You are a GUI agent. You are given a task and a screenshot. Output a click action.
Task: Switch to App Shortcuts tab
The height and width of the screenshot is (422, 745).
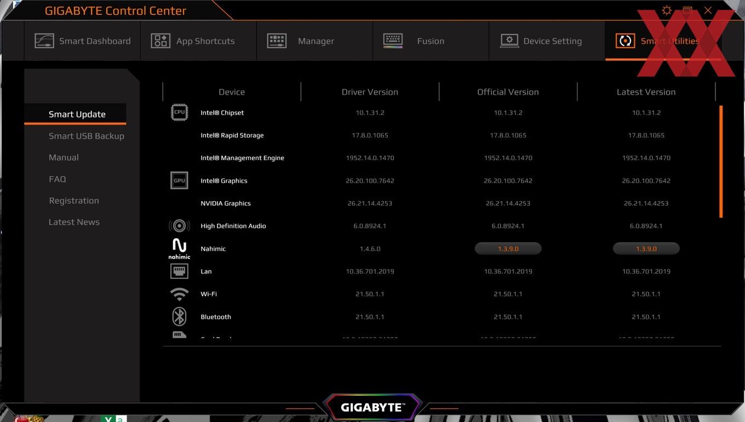[x=198, y=41]
